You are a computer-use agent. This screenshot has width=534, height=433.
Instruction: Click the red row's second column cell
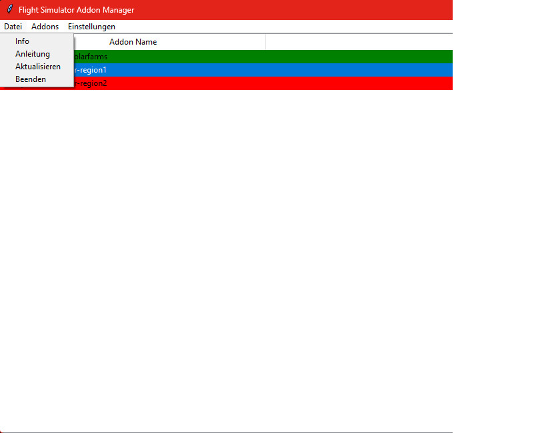tap(359, 83)
